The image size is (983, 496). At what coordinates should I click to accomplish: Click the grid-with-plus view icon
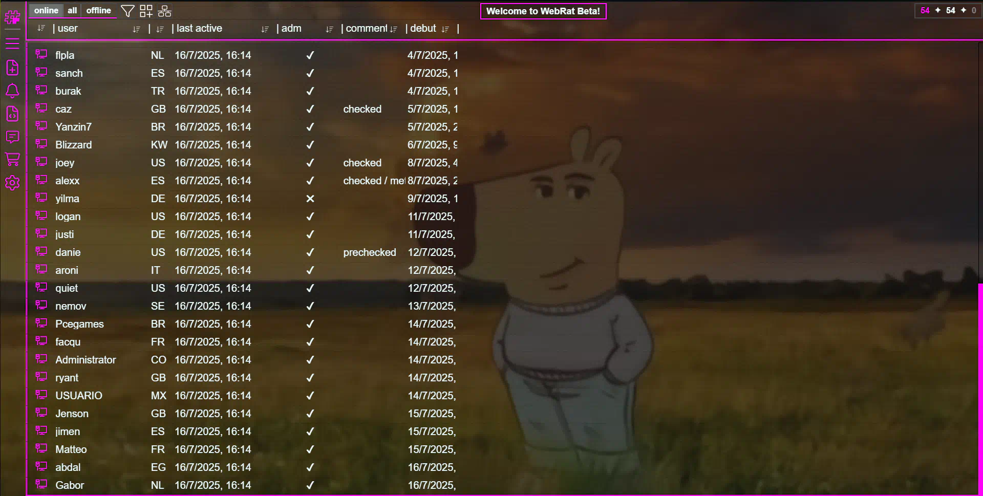146,11
